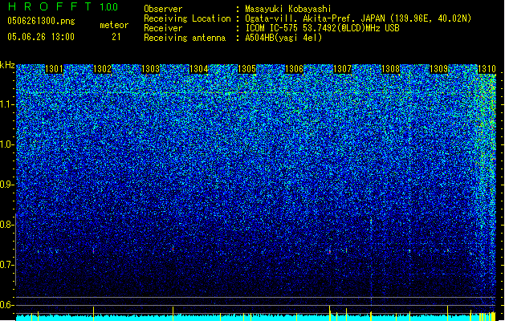Click the 1308 time marker

pos(390,69)
